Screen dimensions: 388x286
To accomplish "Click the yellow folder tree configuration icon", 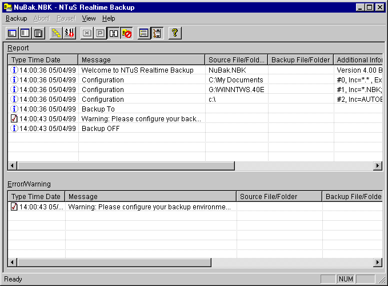I will [56, 33].
